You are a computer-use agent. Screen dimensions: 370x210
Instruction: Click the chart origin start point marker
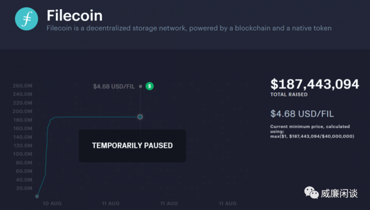click(x=37, y=196)
